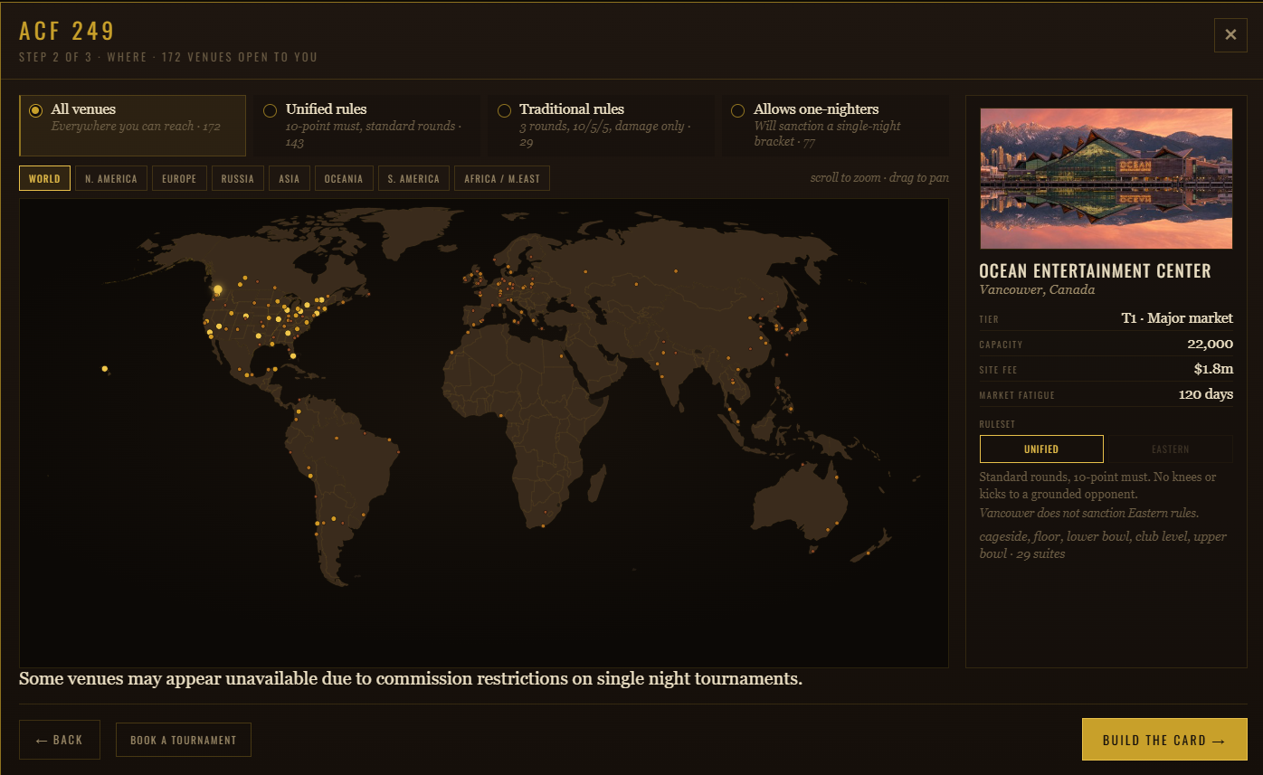Click the step 2 of 3 subtitle text
1263x775 pixels.
point(168,57)
